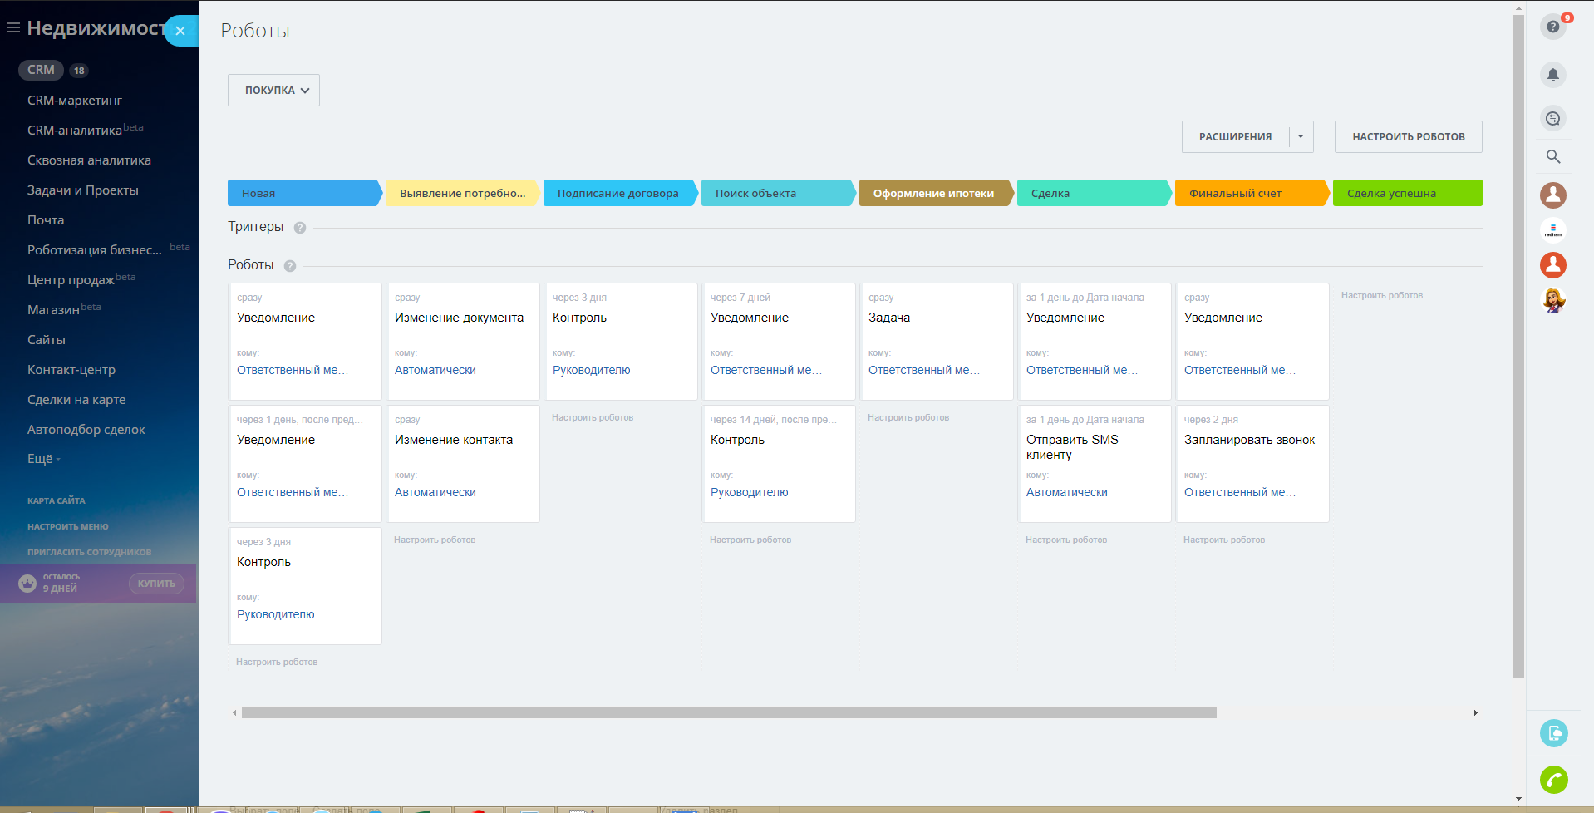The width and height of the screenshot is (1594, 813).
Task: Open Сделки на карте
Action: (x=76, y=400)
